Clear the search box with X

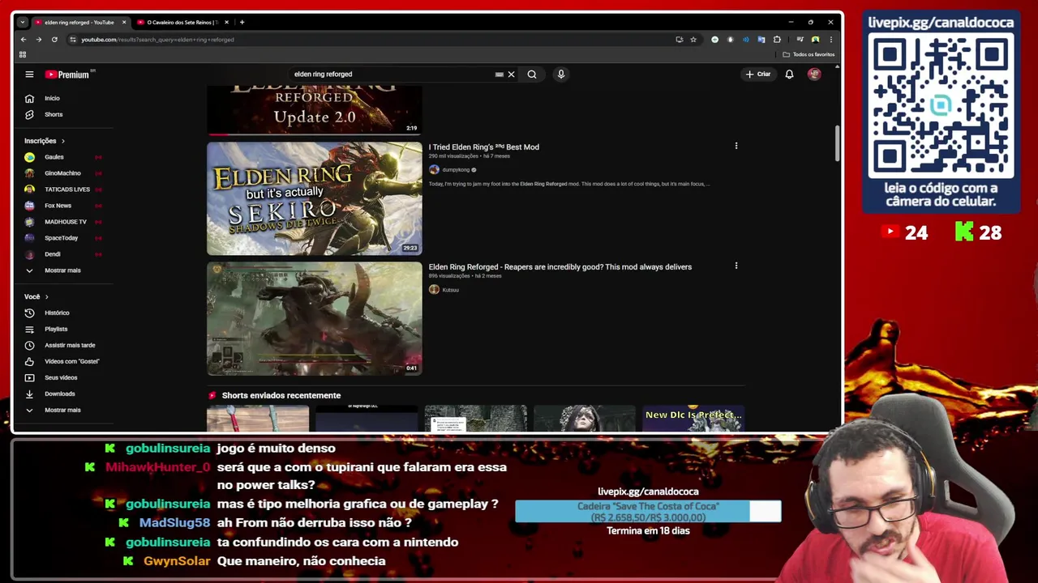511,74
